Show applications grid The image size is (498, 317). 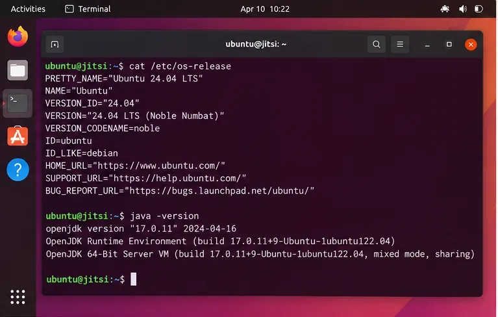tap(18, 297)
